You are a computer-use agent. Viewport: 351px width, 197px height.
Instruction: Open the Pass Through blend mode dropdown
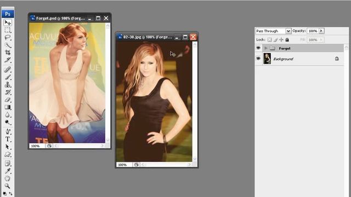pos(288,31)
